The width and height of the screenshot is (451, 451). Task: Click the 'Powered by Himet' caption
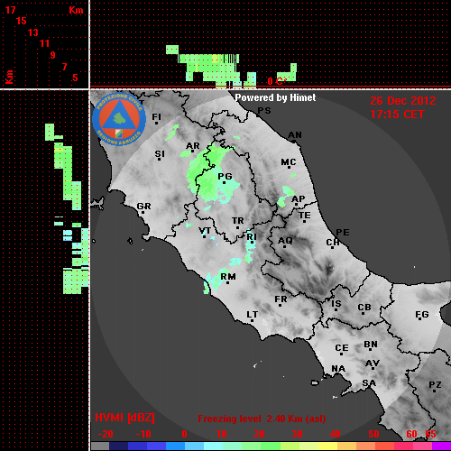click(275, 97)
